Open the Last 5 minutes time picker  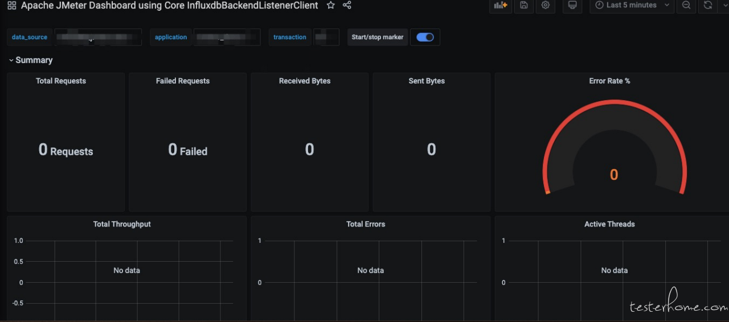(632, 5)
